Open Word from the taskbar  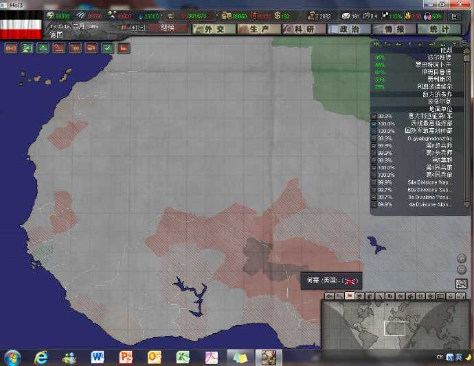pos(98,358)
